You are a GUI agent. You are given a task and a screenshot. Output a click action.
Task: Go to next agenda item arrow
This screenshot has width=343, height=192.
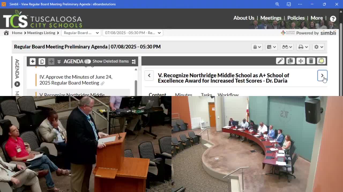click(322, 76)
